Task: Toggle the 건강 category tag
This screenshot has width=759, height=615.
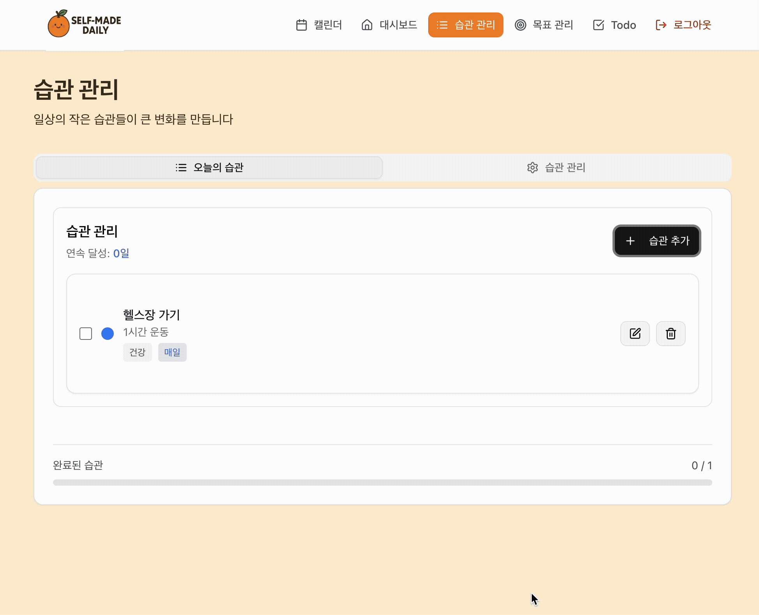Action: click(137, 352)
